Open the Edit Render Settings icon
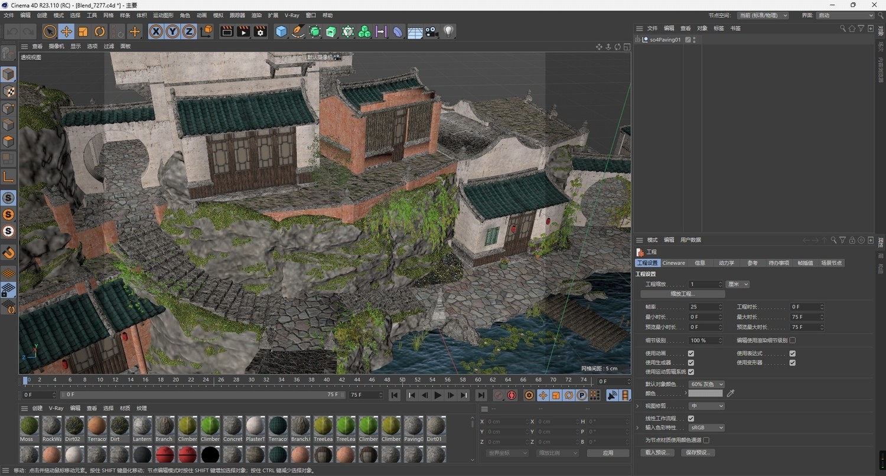This screenshot has width=886, height=476. coord(260,31)
